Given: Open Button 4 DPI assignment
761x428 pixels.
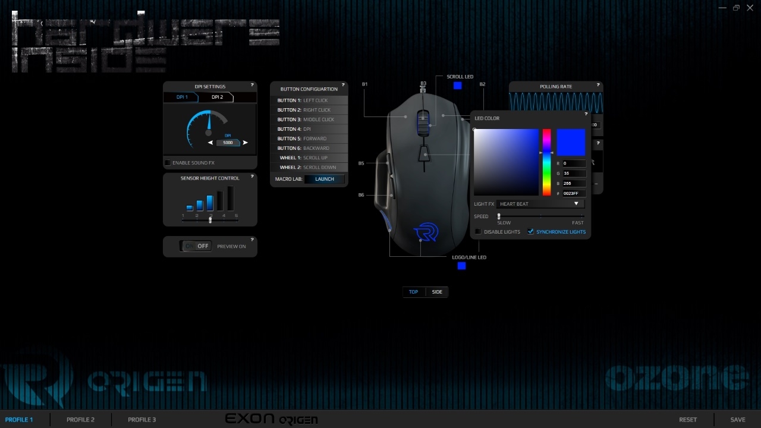Looking at the screenshot, I should coord(309,129).
